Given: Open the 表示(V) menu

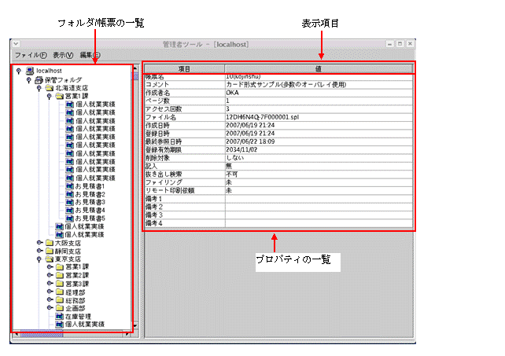Looking at the screenshot, I should pos(63,55).
